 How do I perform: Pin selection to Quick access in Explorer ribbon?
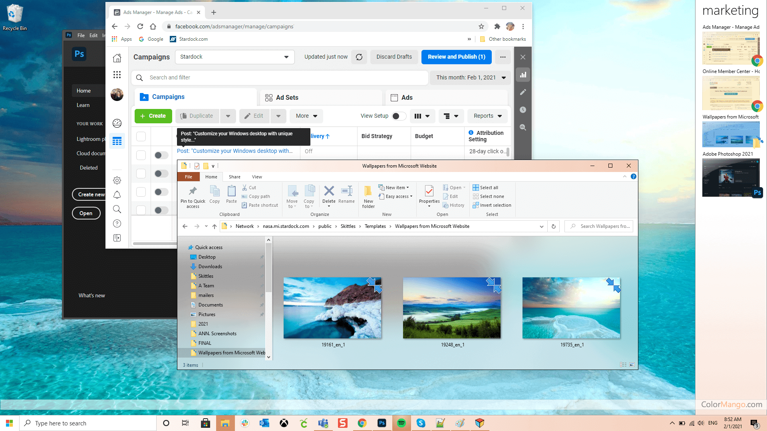[193, 196]
